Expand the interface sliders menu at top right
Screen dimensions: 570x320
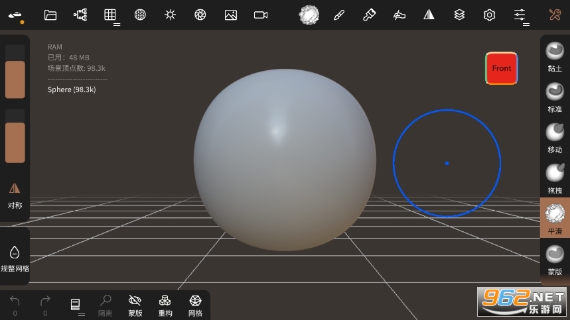520,15
